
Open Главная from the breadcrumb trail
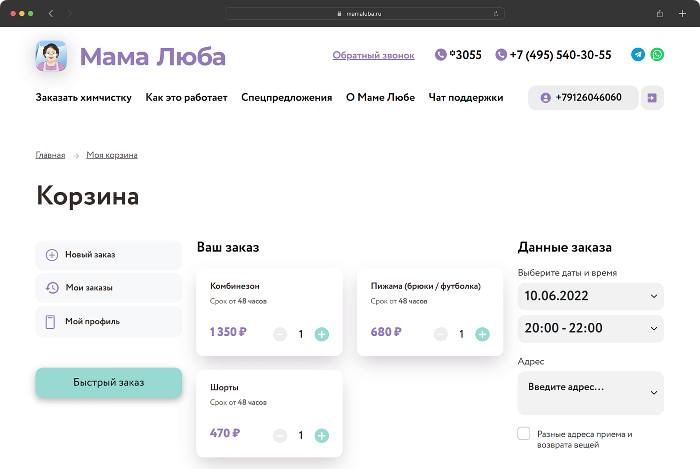pyautogui.click(x=50, y=155)
